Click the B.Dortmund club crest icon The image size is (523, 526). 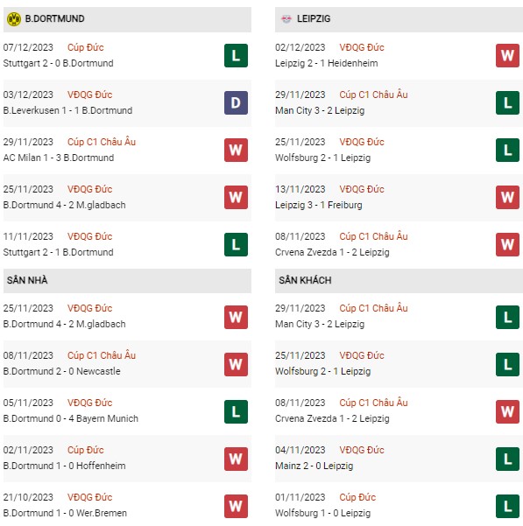(14, 19)
